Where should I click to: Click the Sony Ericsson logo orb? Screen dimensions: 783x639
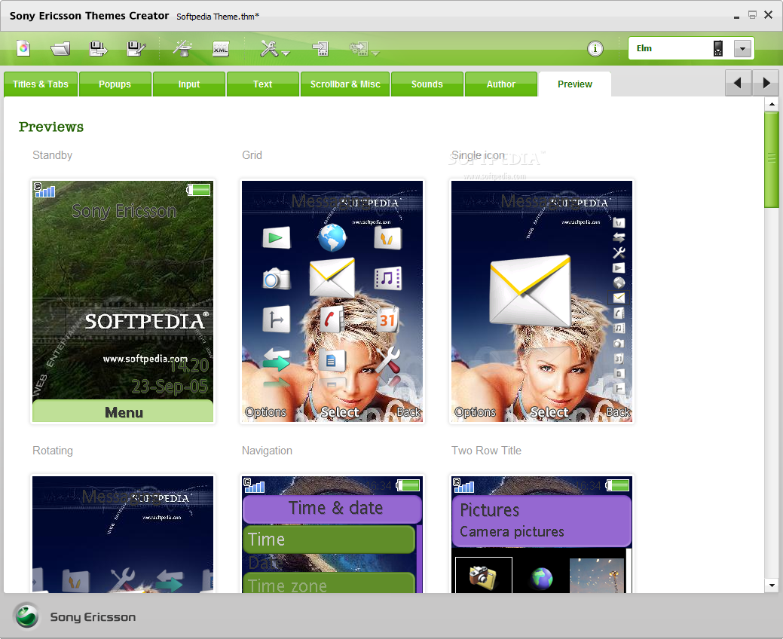pyautogui.click(x=26, y=616)
